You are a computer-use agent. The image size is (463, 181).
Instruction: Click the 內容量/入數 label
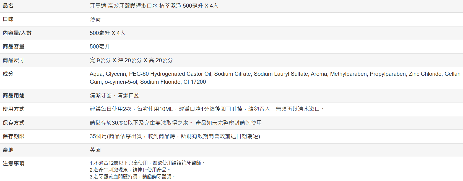(17, 33)
